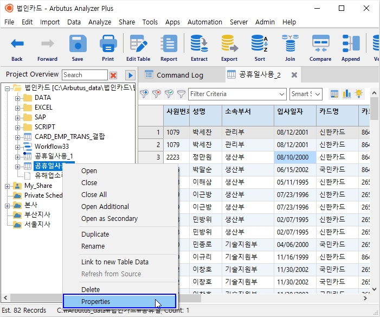Close the 공휴일사용_2 tab with X
380x317 pixels.
point(294,75)
